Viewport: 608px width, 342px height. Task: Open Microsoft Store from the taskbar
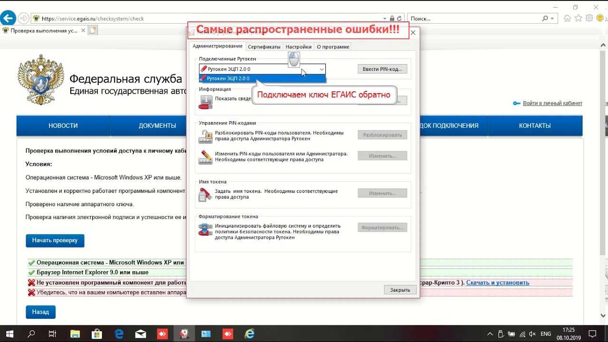click(x=96, y=334)
